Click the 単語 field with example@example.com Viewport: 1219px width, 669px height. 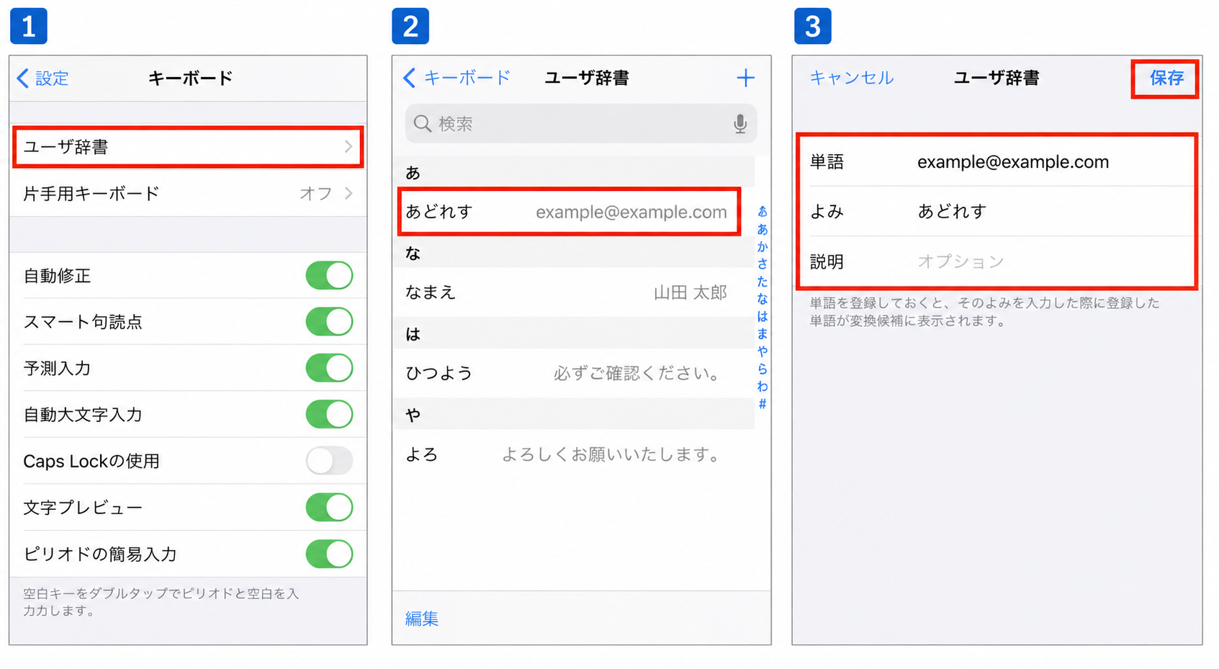pos(997,162)
